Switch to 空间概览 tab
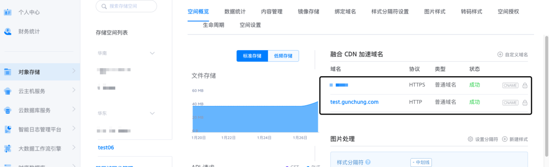This screenshot has width=549, height=167. coord(198,12)
